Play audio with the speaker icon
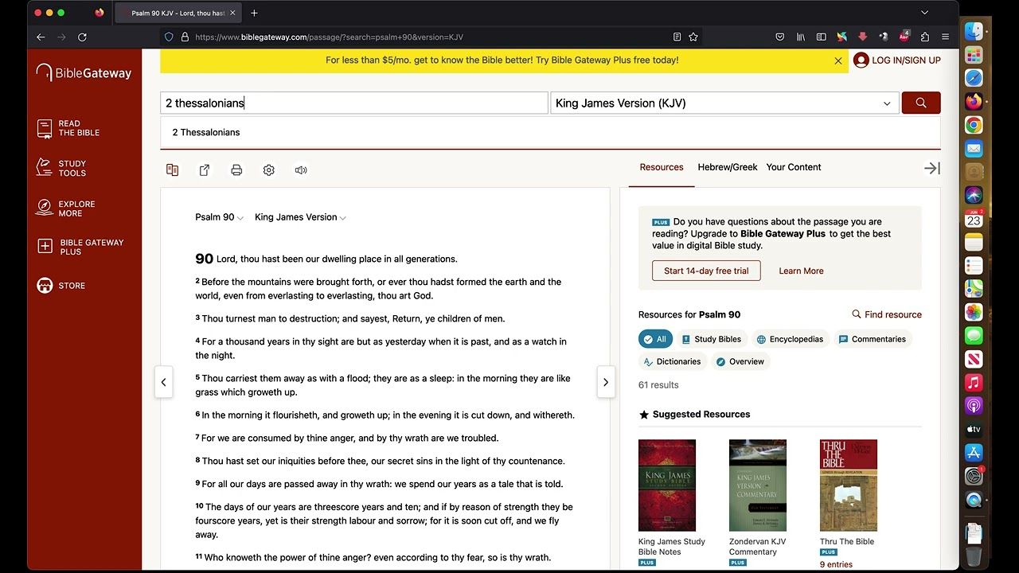 tap(301, 170)
